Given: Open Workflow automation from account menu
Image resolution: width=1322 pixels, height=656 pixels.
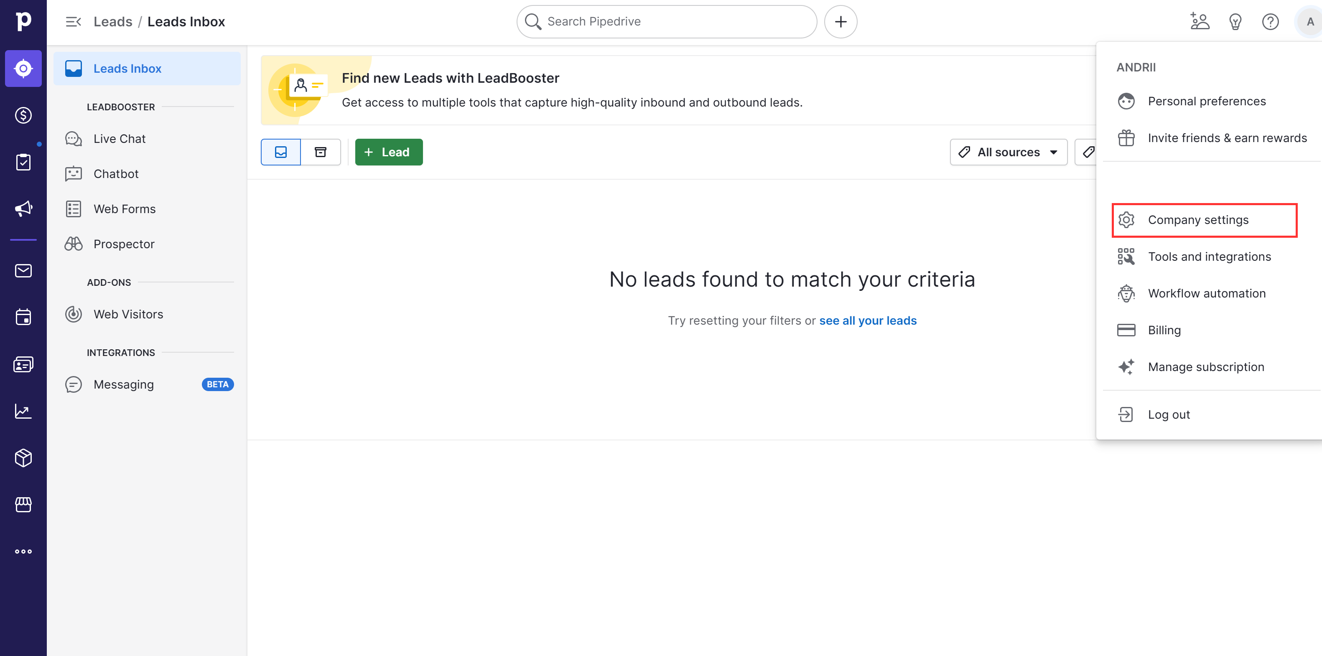Looking at the screenshot, I should coord(1209,293).
